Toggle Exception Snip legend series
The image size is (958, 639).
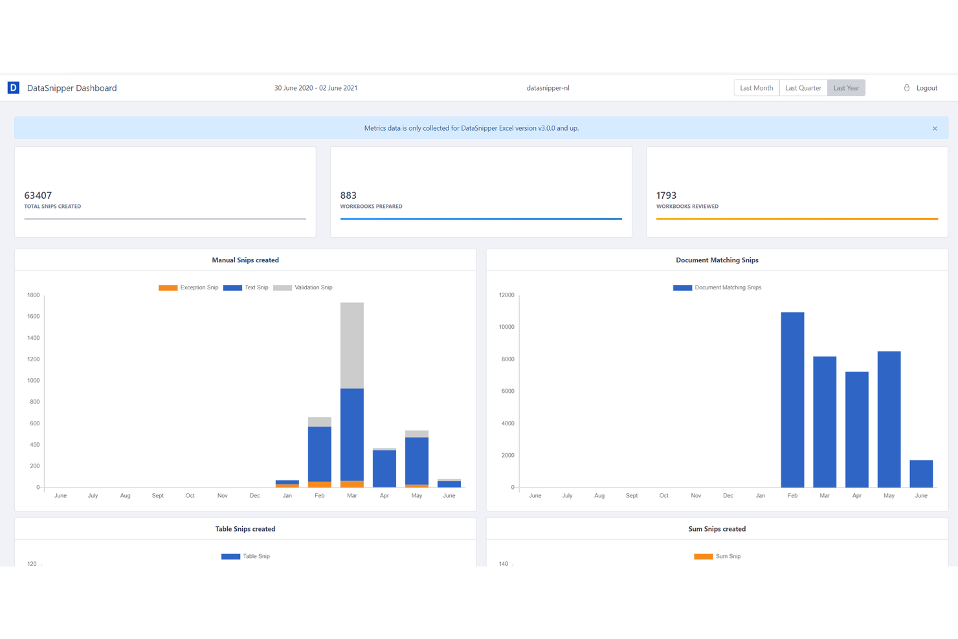point(188,287)
